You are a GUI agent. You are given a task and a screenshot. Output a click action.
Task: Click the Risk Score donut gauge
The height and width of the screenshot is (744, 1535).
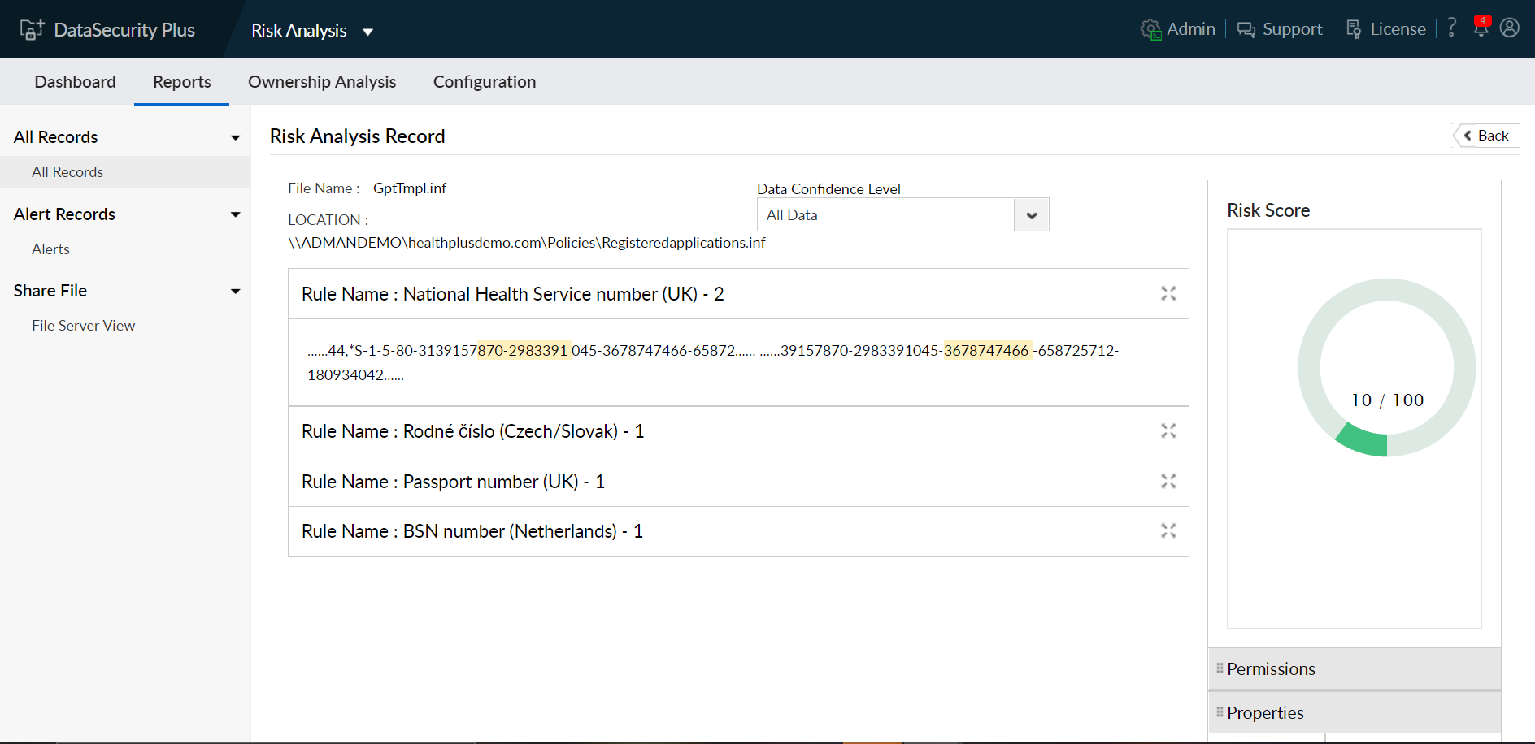click(1386, 368)
